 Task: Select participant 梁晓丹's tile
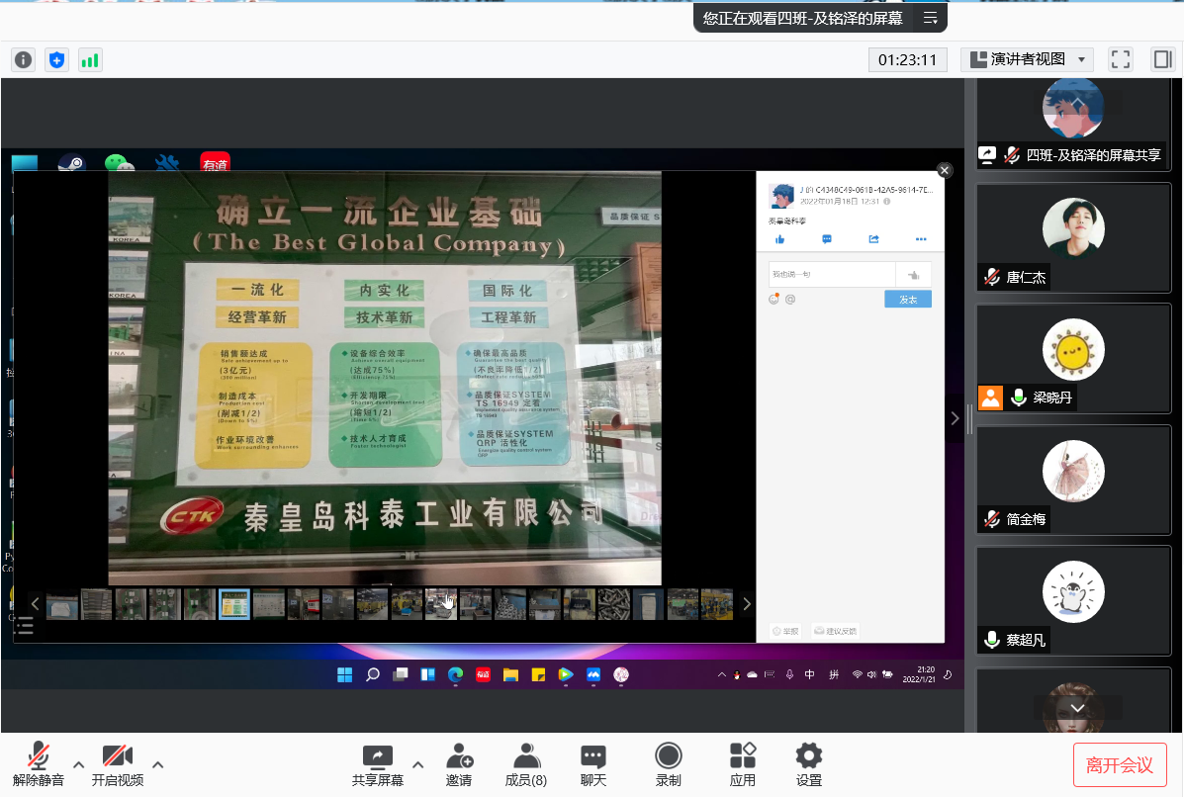(x=1073, y=359)
